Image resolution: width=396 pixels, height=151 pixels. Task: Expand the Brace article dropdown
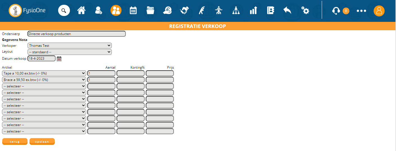[44, 80]
